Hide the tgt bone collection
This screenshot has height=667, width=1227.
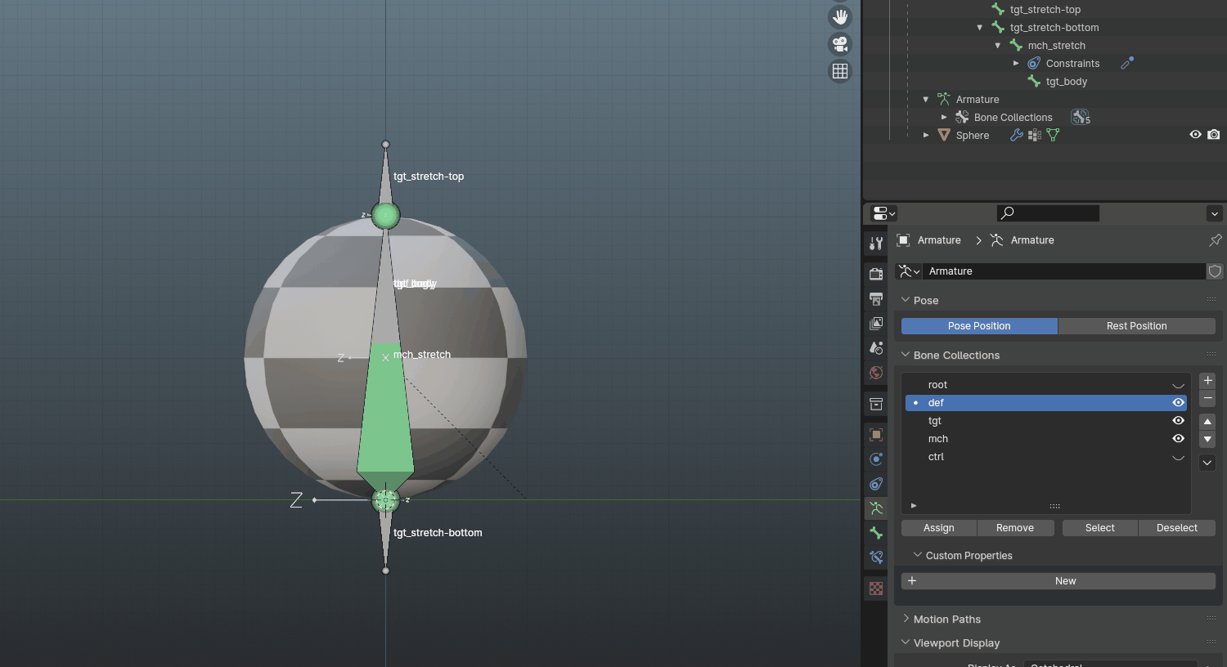point(1178,421)
